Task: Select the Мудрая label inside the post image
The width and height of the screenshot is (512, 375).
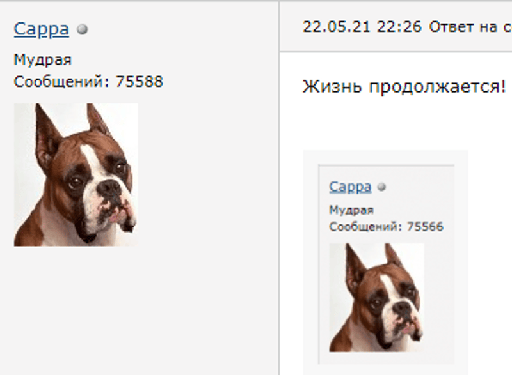Action: 351,210
